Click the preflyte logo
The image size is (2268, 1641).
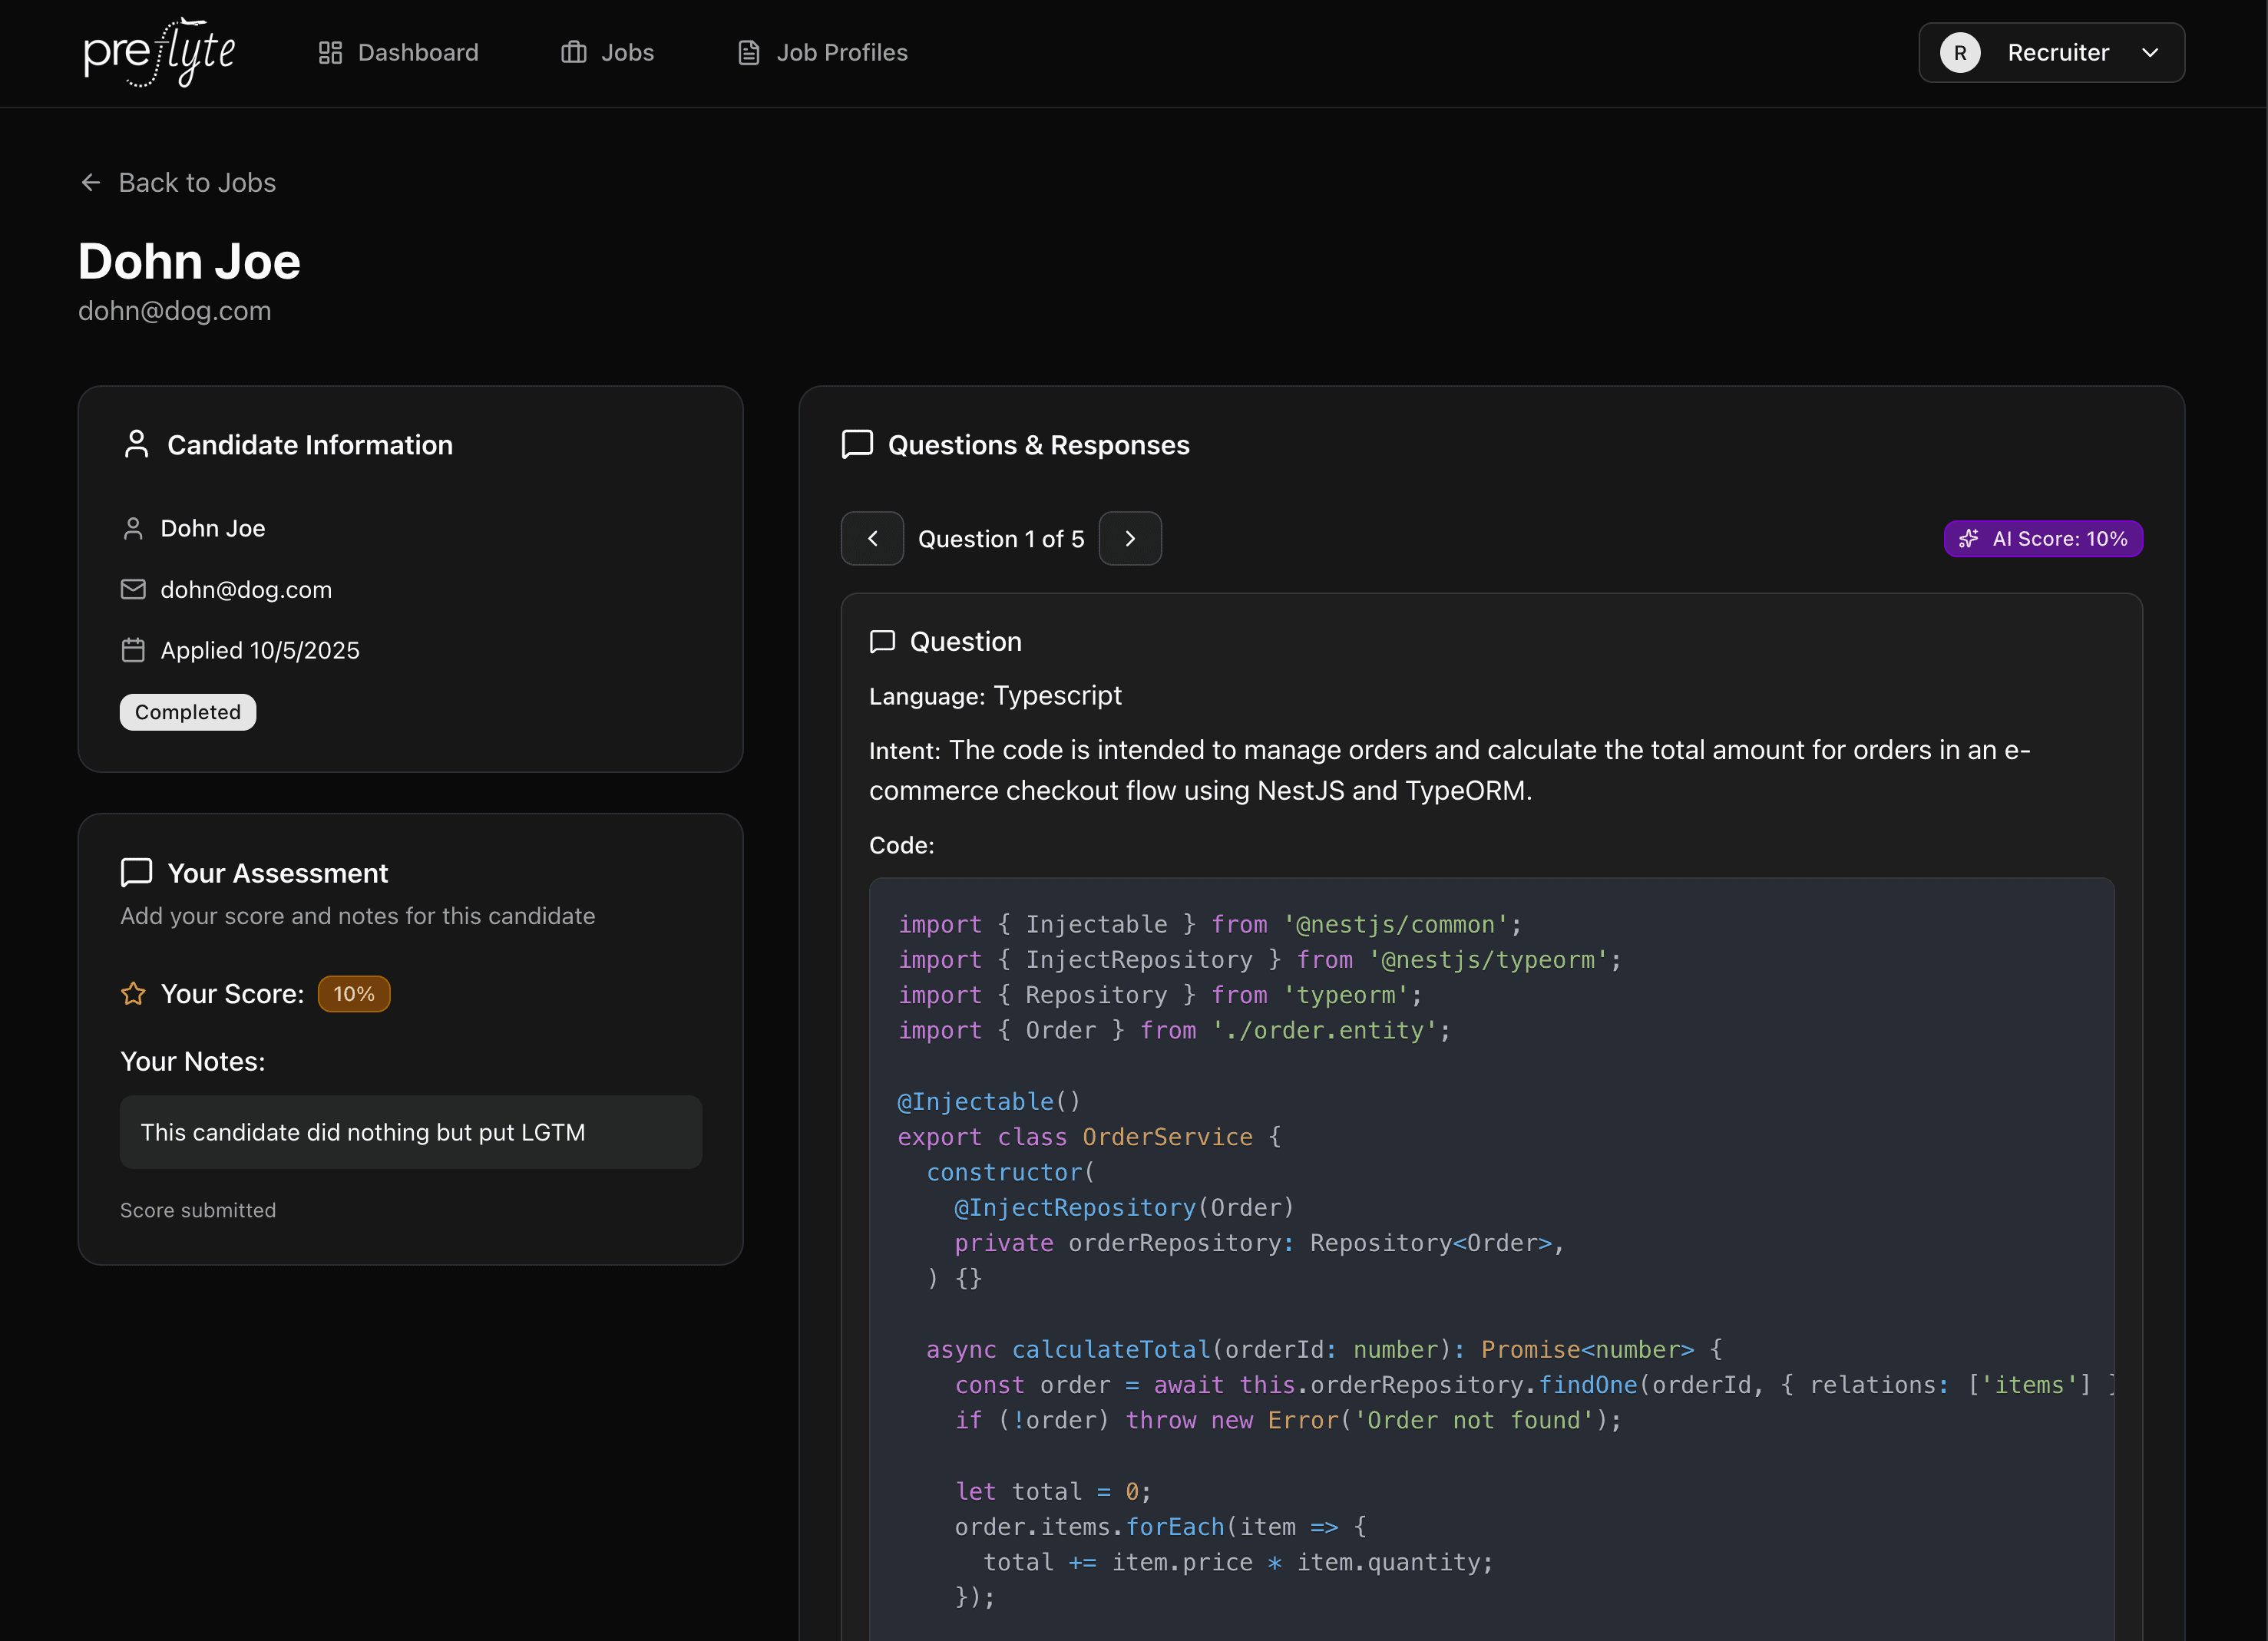click(159, 52)
